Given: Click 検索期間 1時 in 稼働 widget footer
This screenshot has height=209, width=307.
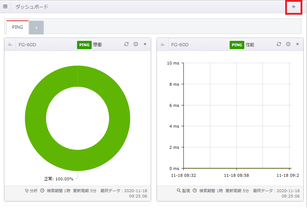Looking at the screenshot, I should 58,191.
